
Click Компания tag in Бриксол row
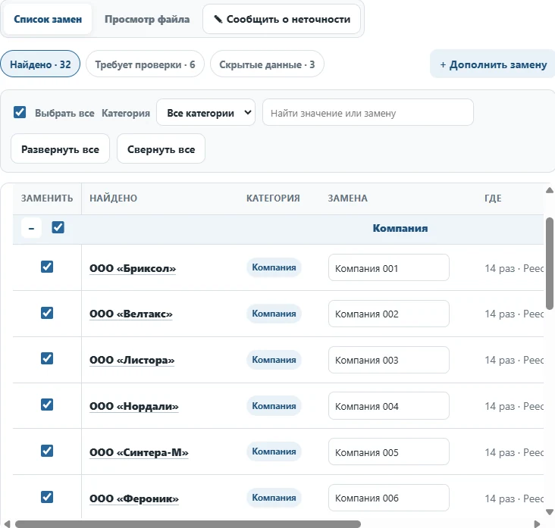pyautogui.click(x=274, y=267)
